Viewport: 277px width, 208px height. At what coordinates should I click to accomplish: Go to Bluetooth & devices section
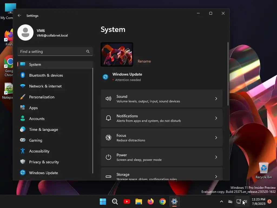pos(55,75)
